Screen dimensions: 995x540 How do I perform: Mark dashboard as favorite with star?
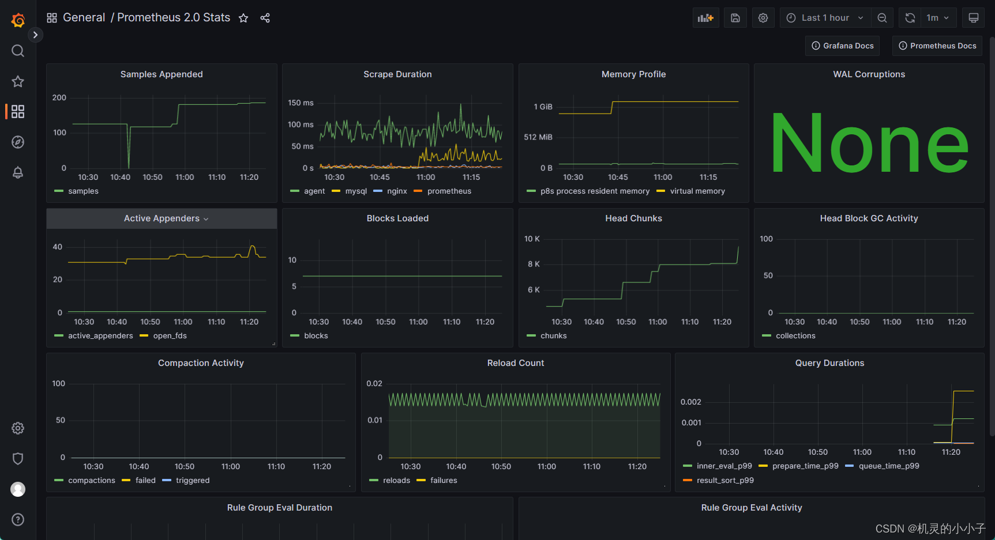coord(243,18)
